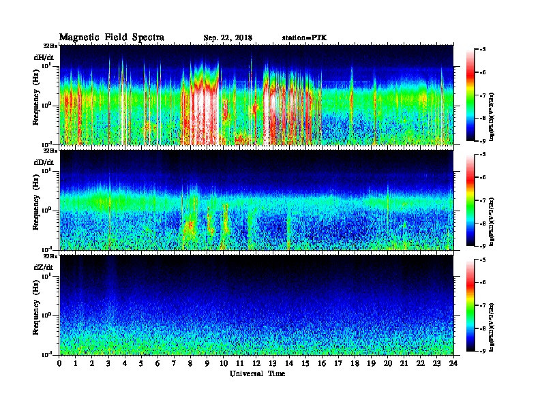Click hour "24" on the Universal Time axis
Viewport: 540px width, 417px height.
[453, 364]
